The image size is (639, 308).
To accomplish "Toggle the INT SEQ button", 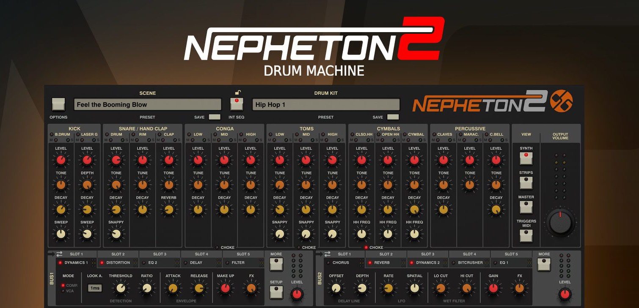I will click(x=237, y=104).
